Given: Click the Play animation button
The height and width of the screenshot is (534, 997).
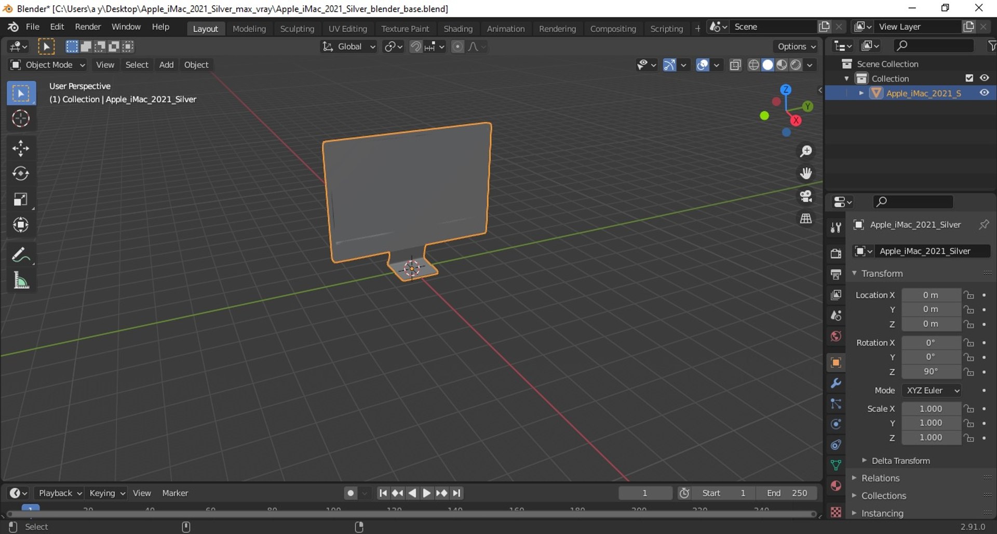Looking at the screenshot, I should 426,493.
